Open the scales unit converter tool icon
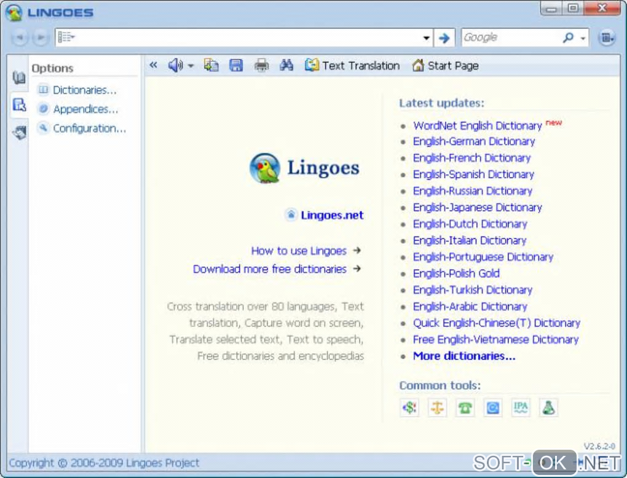 tap(437, 408)
